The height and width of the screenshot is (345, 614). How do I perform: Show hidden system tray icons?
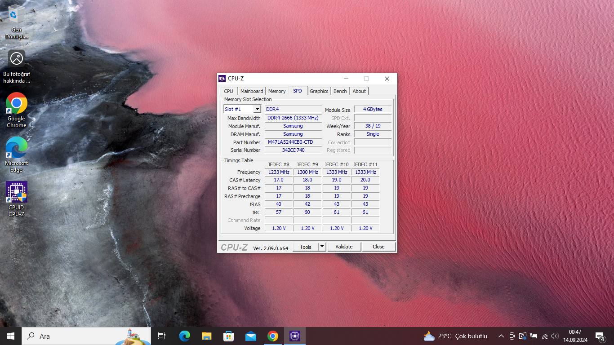pyautogui.click(x=501, y=336)
